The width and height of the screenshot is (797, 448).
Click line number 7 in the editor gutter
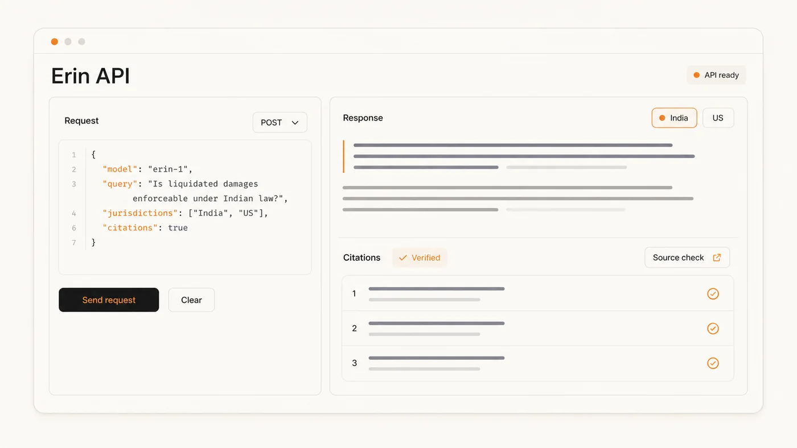(x=74, y=242)
